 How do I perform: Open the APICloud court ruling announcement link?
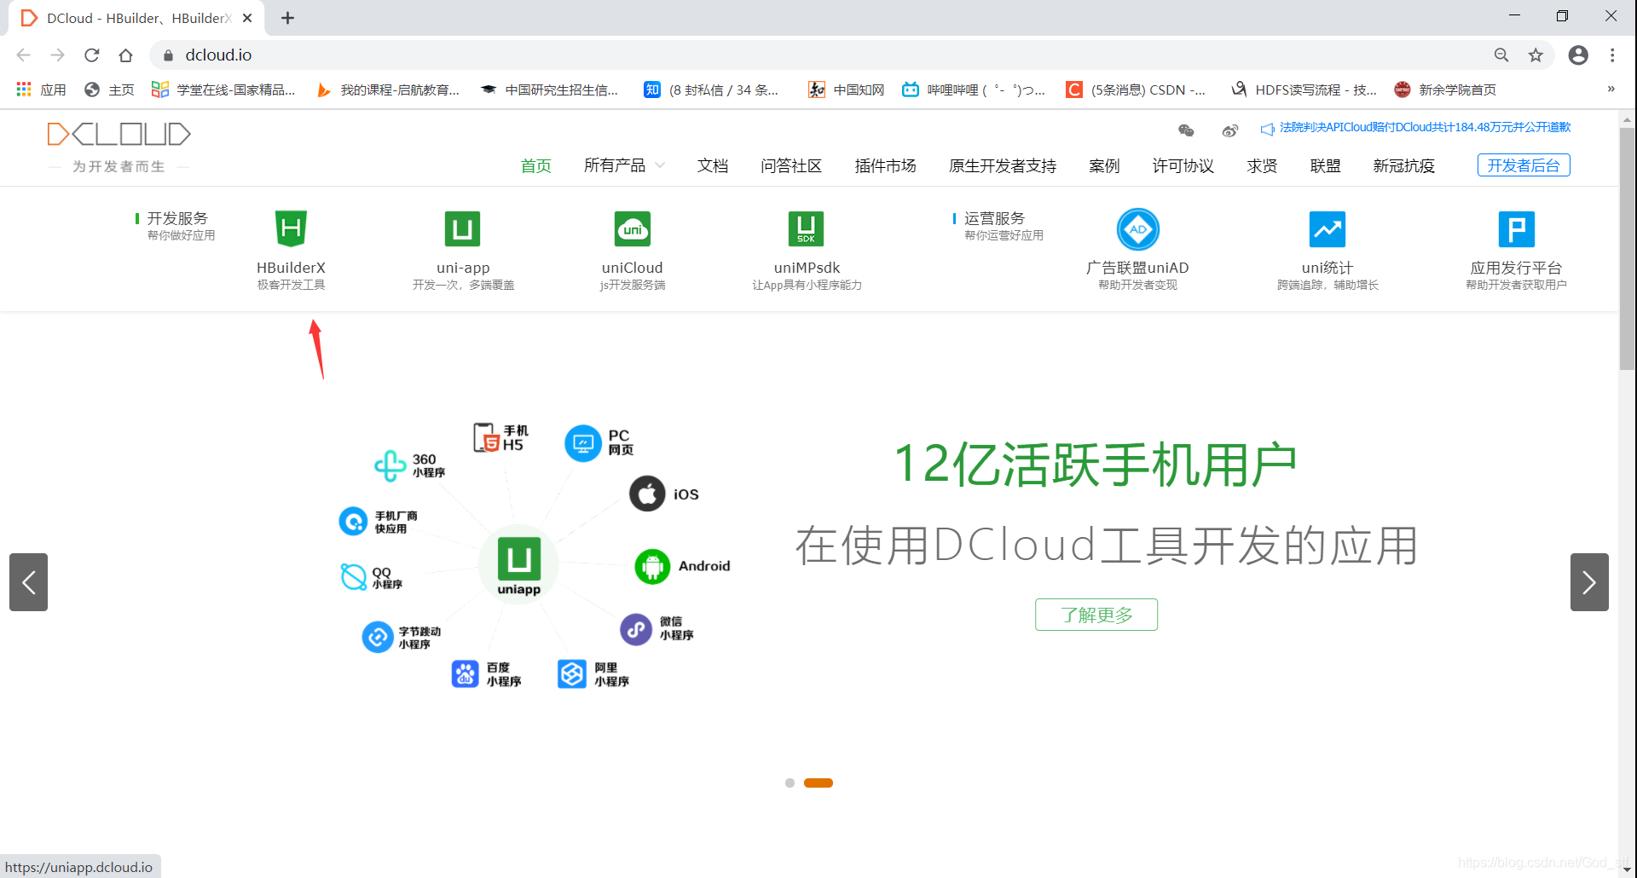[1415, 128]
